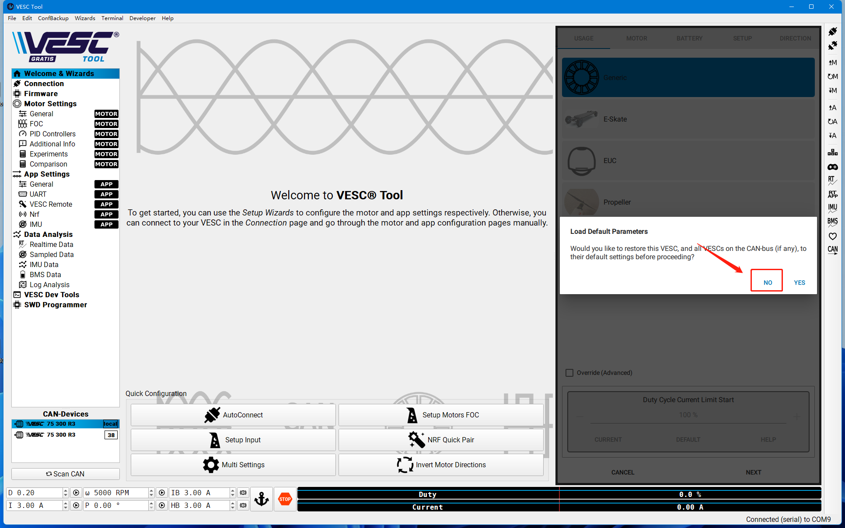Click the read motor configuration icon

tap(832, 63)
